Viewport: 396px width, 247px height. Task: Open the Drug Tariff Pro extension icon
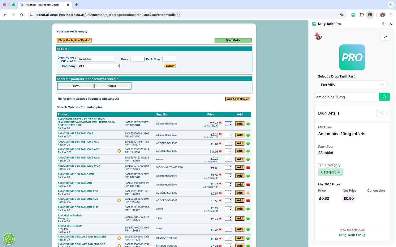click(x=353, y=15)
